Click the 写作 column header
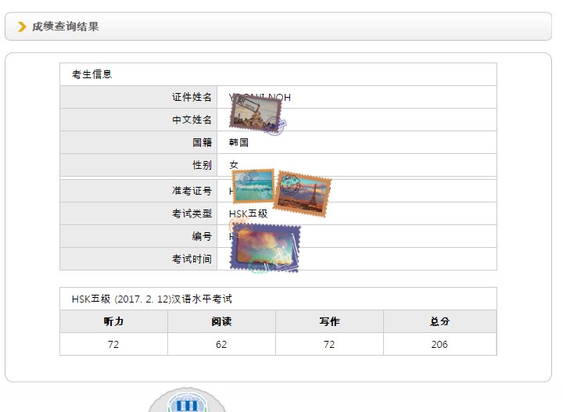This screenshot has width=563, height=412. [330, 321]
